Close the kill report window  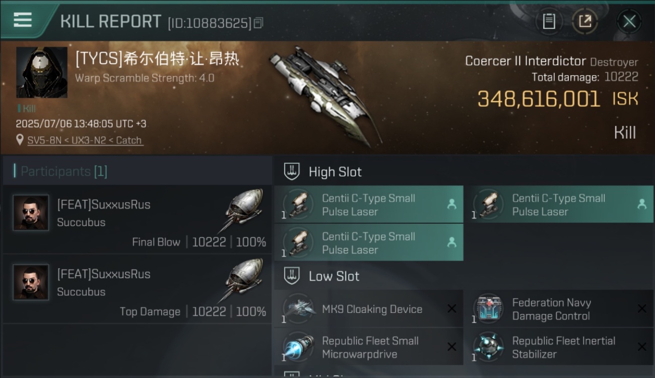(x=629, y=21)
